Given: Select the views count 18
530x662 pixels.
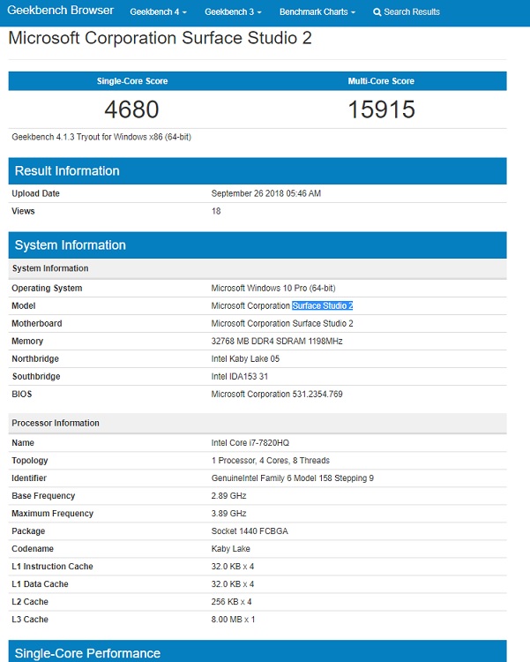Looking at the screenshot, I should pyautogui.click(x=216, y=211).
